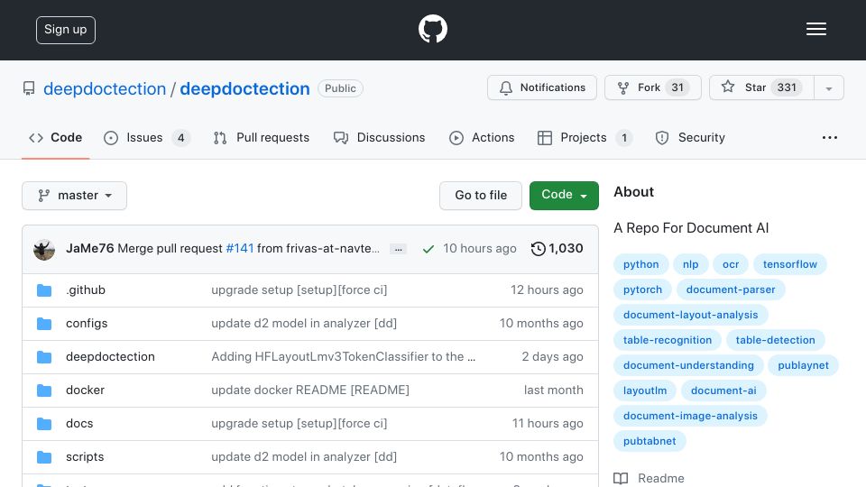The height and width of the screenshot is (487, 866).
Task: Click the configs folder icon
Action: [x=44, y=324]
